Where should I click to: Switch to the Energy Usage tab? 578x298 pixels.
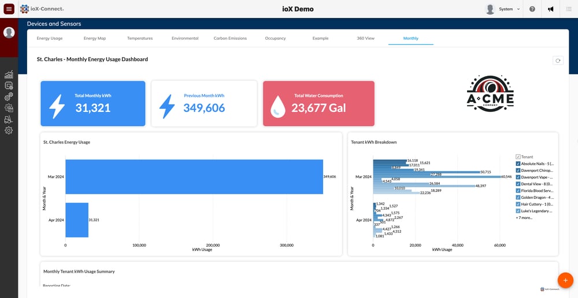[49, 38]
